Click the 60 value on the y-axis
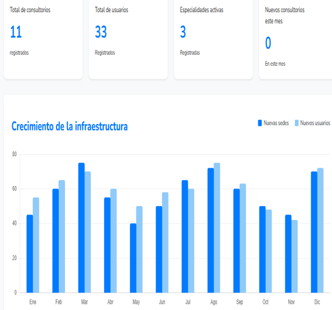 pos(14,188)
